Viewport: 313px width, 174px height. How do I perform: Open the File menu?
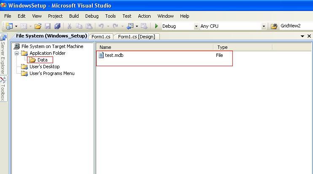point(8,16)
